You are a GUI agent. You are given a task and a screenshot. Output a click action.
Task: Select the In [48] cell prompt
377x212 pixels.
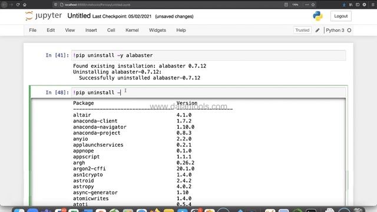[57, 92]
